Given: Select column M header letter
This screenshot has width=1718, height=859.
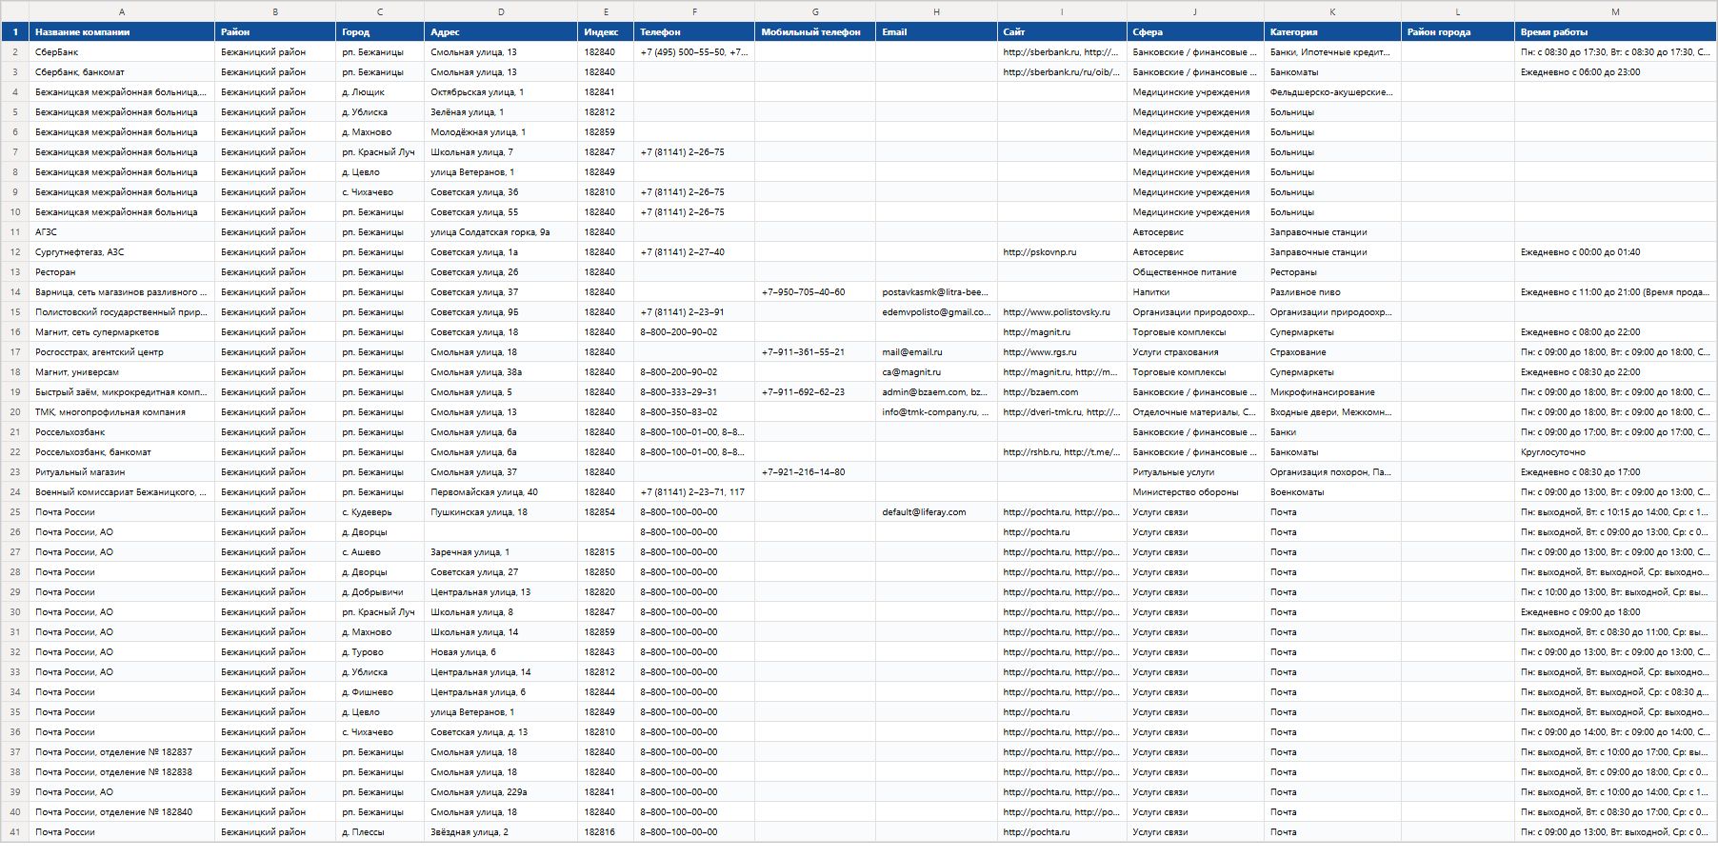Looking at the screenshot, I should (x=1615, y=11).
